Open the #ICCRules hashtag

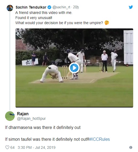[x=99, y=139]
